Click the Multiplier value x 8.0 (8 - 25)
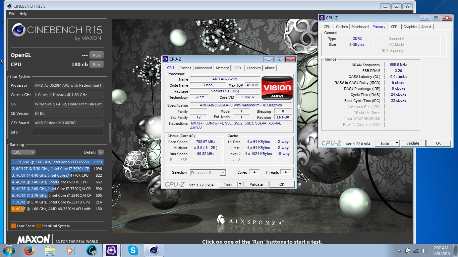Viewport: 458px width, 257px height. (x=205, y=148)
